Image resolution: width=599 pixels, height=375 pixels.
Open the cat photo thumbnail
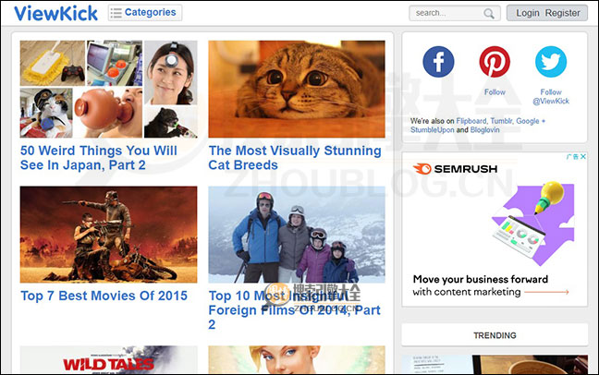[x=297, y=89]
